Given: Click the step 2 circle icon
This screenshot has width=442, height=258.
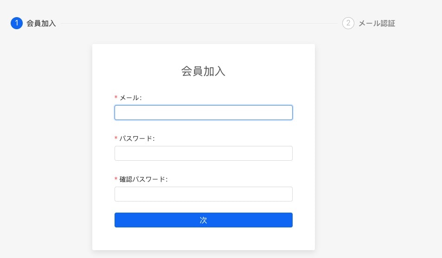Looking at the screenshot, I should click(x=348, y=23).
